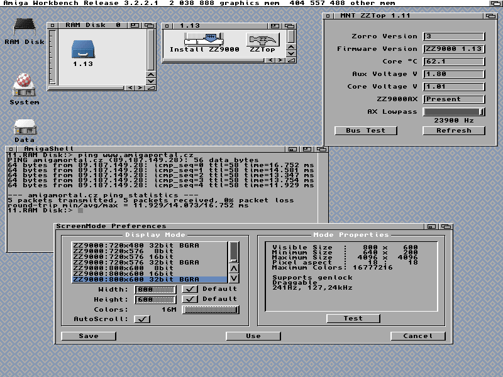Click the AmigaShell window zoom gadget
Viewport: 503px width, 377px height.
pyautogui.click(x=307, y=150)
